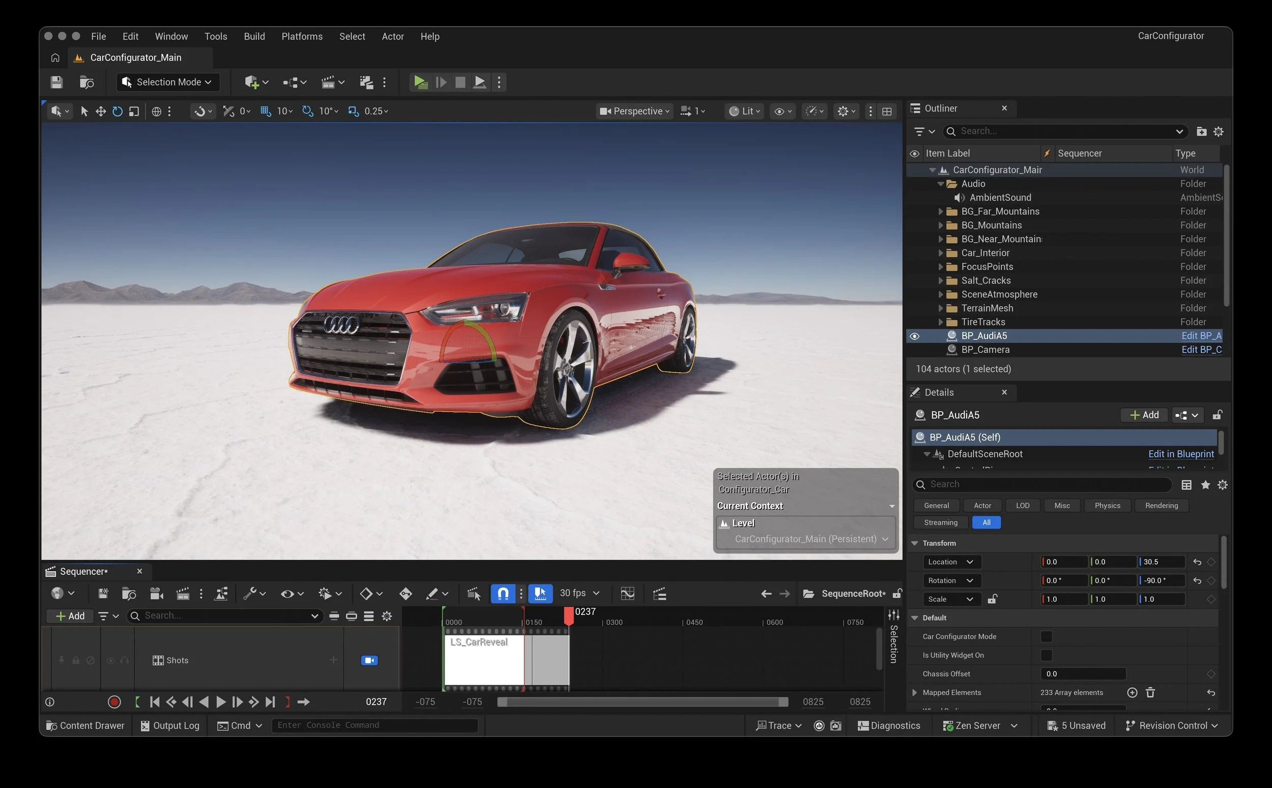Check the Is Utility Widget On box
Viewport: 1272px width, 788px height.
[x=1046, y=655]
